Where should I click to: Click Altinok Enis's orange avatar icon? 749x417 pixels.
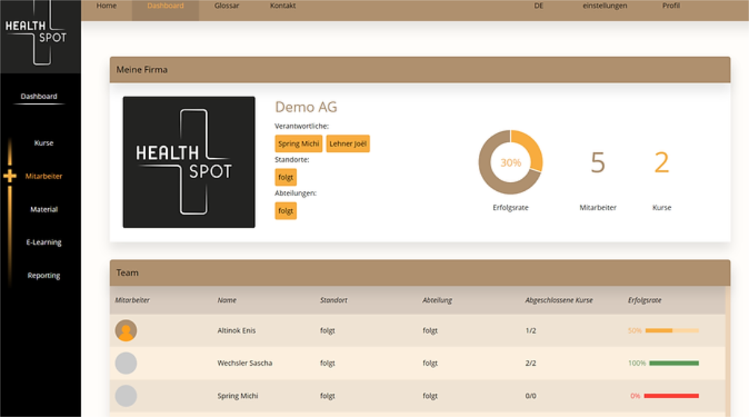click(x=126, y=331)
